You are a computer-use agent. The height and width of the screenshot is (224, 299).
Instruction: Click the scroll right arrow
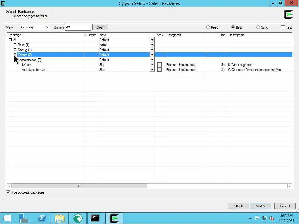[290, 186]
